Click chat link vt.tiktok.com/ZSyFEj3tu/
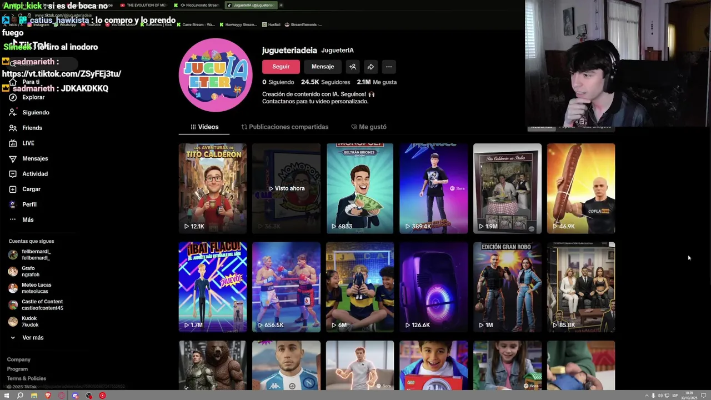Viewport: 711px width, 400px height. [62, 74]
